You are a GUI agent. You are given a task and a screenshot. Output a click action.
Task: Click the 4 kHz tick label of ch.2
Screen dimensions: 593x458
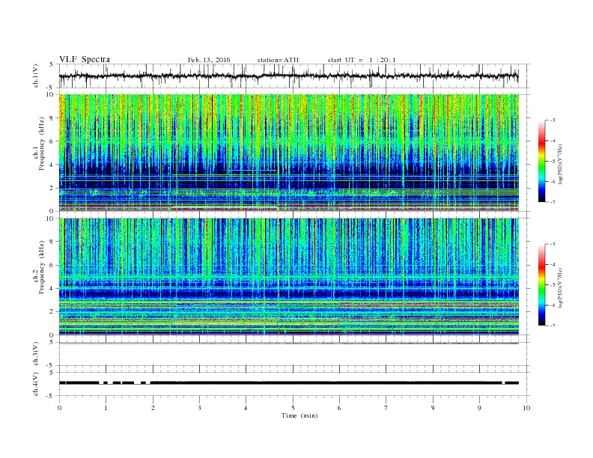point(52,289)
